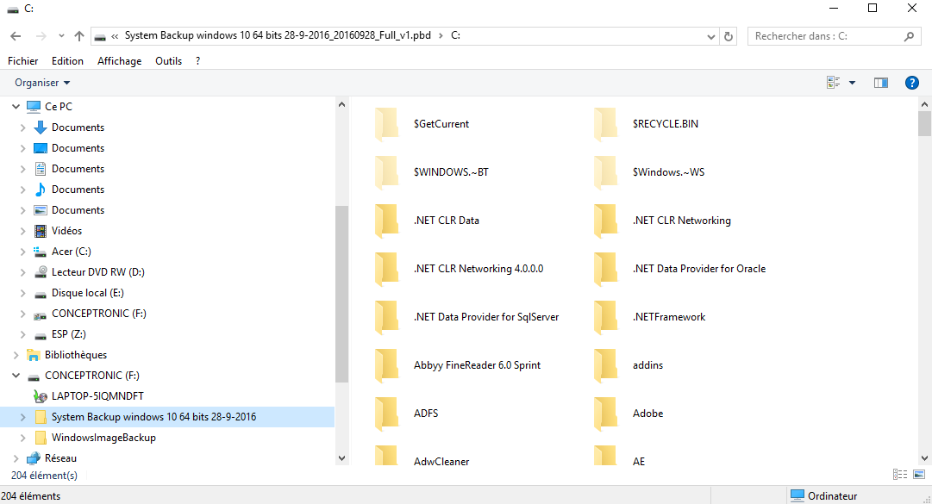Expand the Acer (C:) tree node
This screenshot has height=504, width=932.
tap(22, 252)
